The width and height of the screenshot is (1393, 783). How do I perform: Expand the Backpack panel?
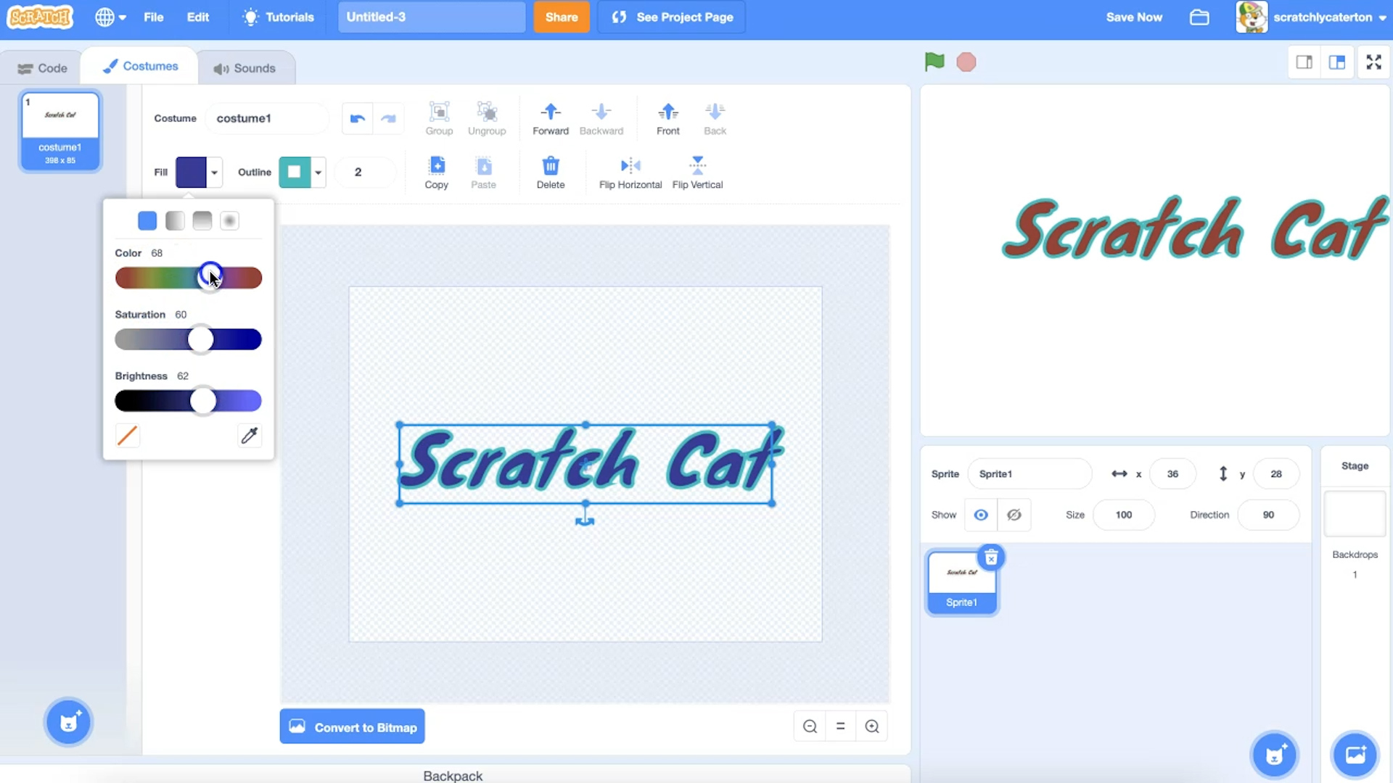click(x=453, y=775)
